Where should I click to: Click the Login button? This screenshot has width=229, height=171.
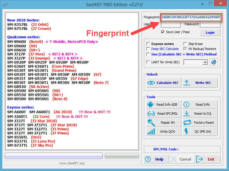click(x=210, y=33)
